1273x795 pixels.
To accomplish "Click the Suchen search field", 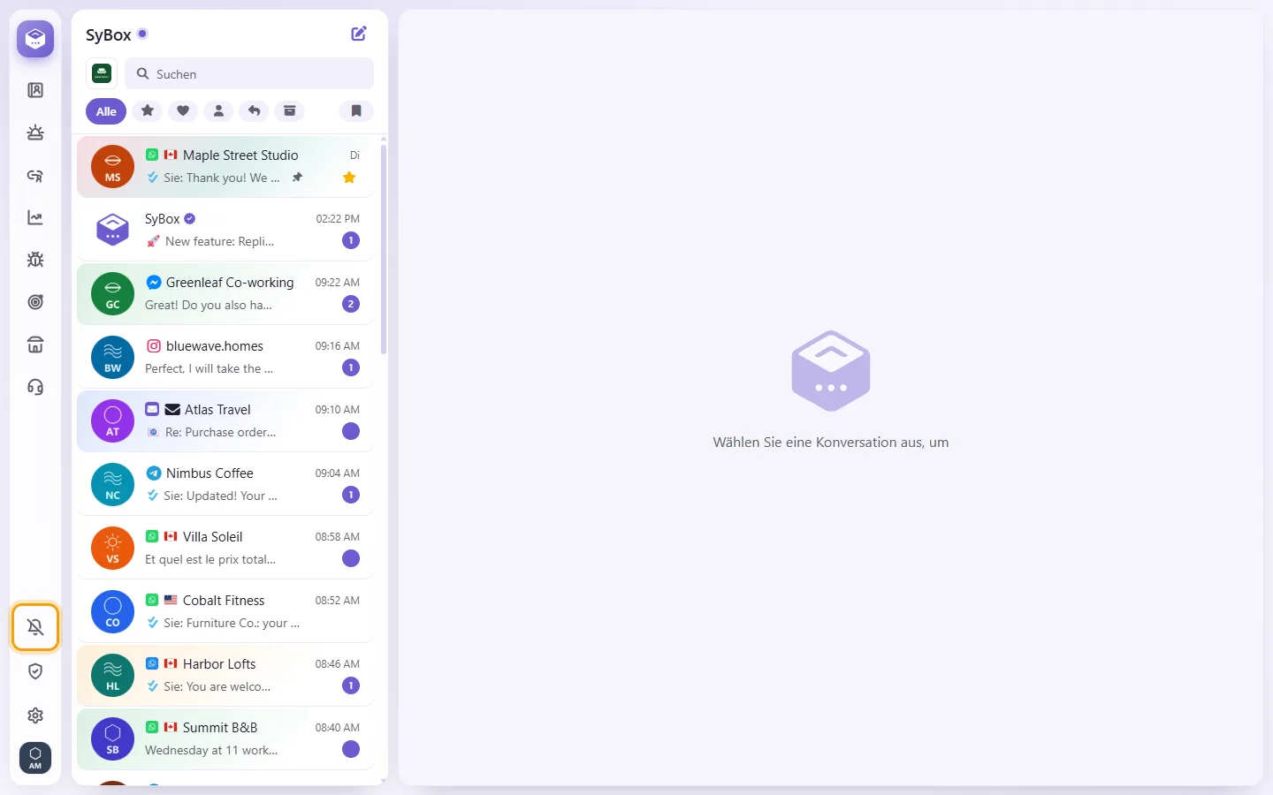I will [x=249, y=73].
